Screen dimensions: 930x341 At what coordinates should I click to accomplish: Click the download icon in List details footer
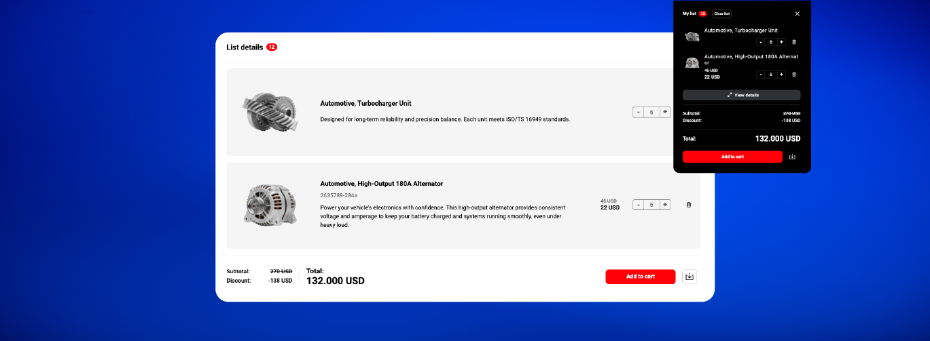(x=690, y=277)
